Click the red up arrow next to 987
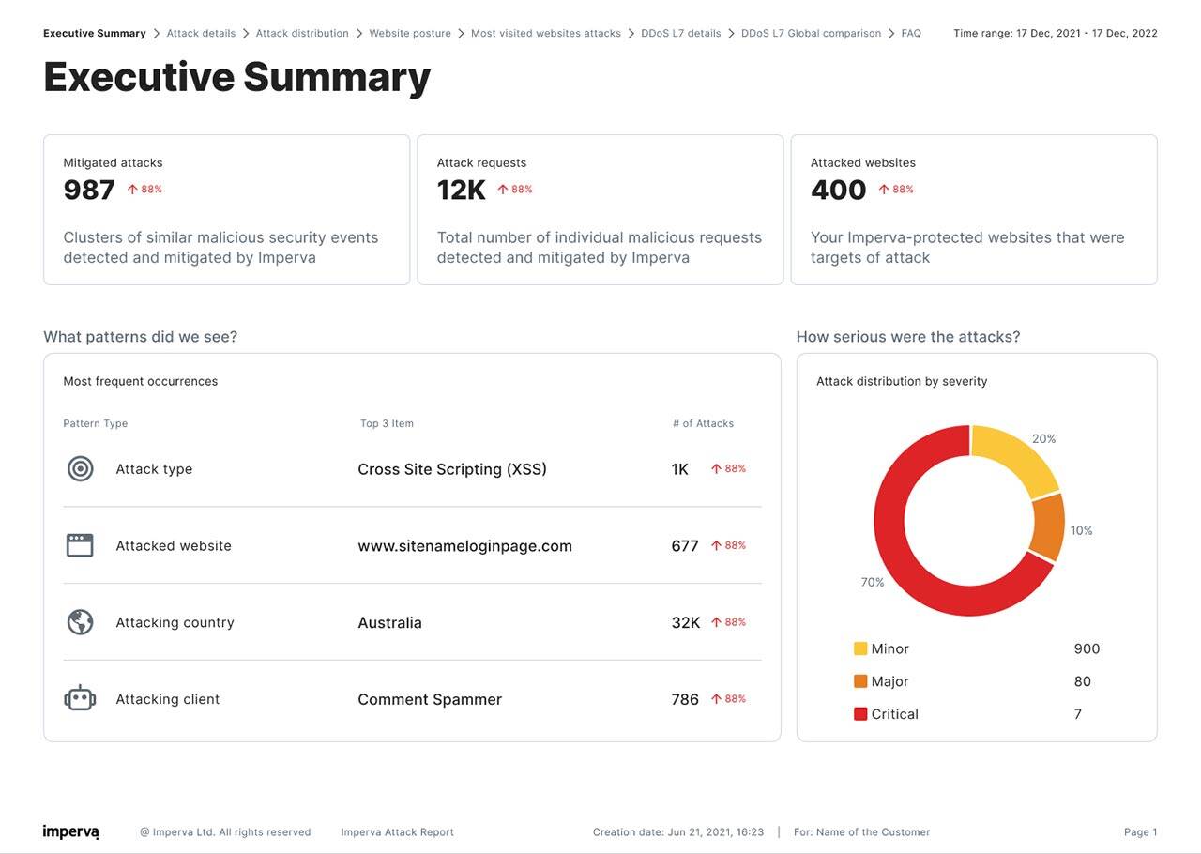Viewport: 1201px width, 854px height. (132, 190)
